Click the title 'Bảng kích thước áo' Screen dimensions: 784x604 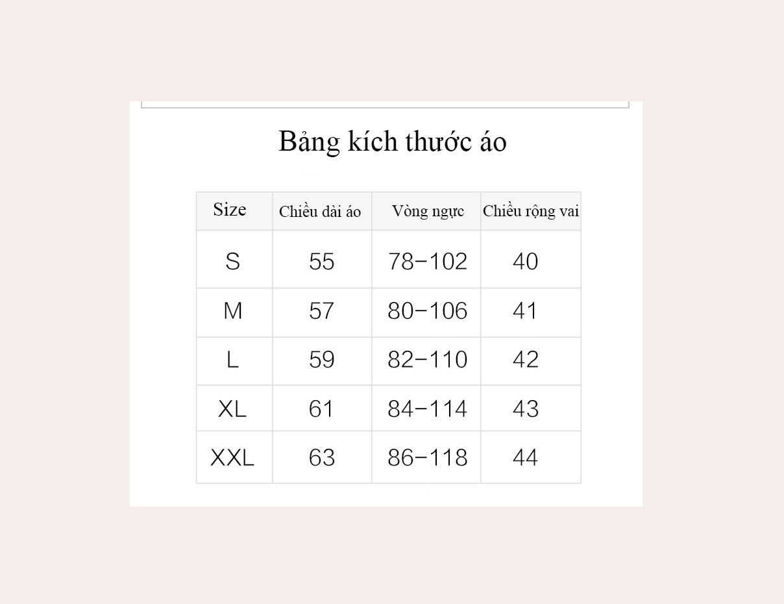[x=392, y=142]
